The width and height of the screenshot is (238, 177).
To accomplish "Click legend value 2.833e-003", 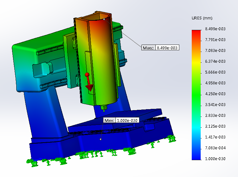I will point(215,116).
